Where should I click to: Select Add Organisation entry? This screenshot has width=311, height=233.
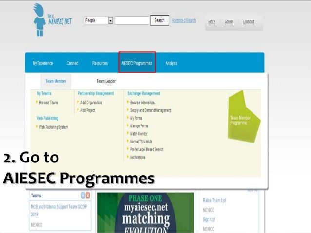coord(91,102)
